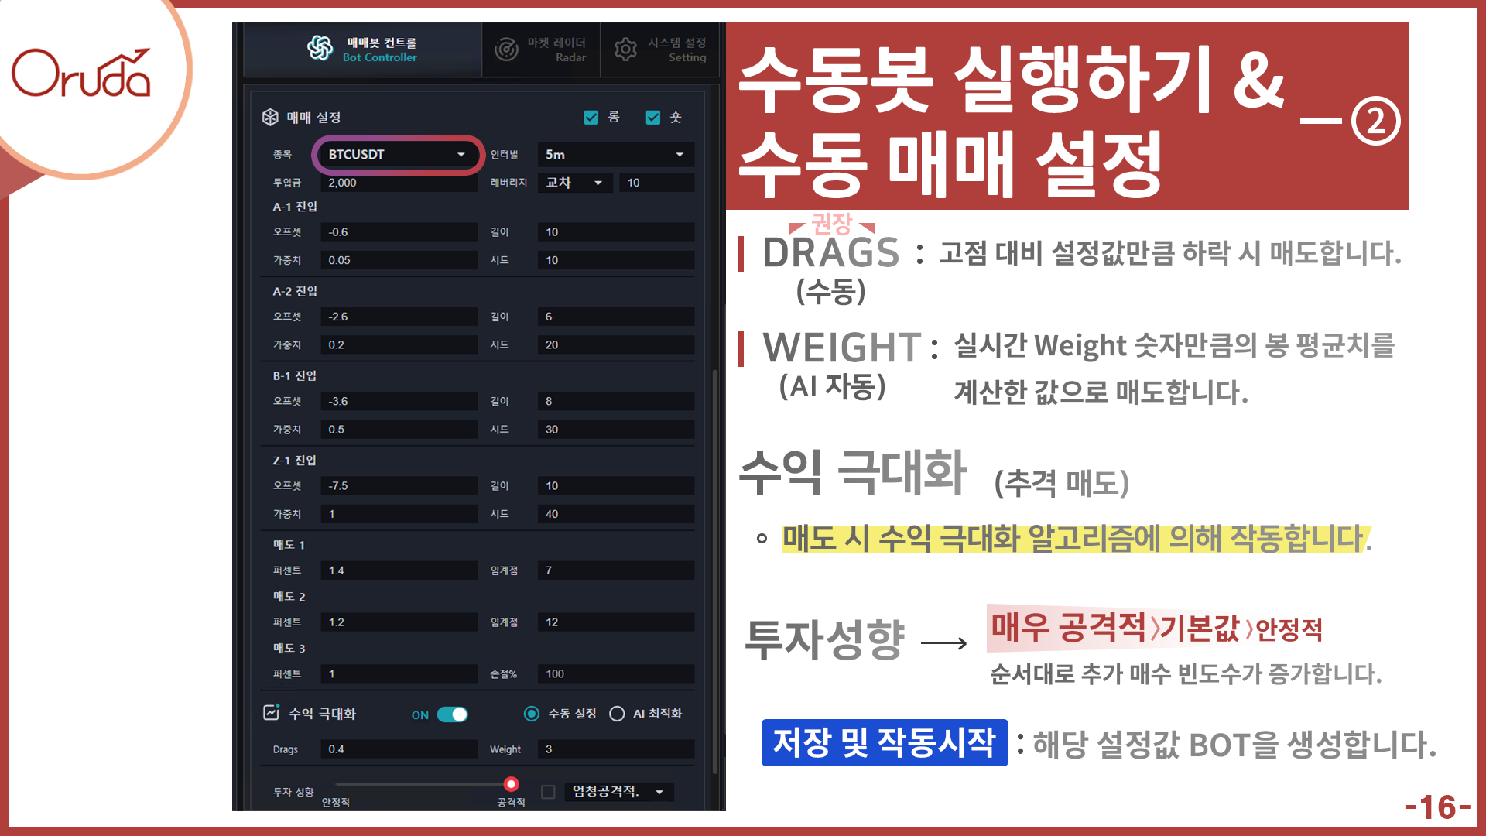Click the Bot Controller swirl icon
The image size is (1486, 836).
coord(320,49)
